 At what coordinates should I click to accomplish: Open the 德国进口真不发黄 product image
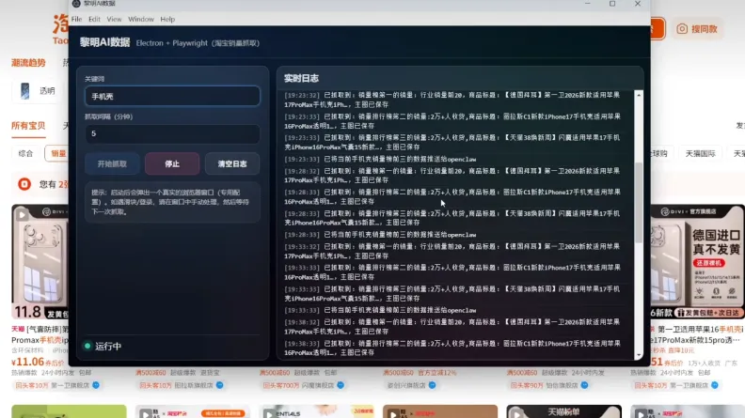tap(697, 261)
